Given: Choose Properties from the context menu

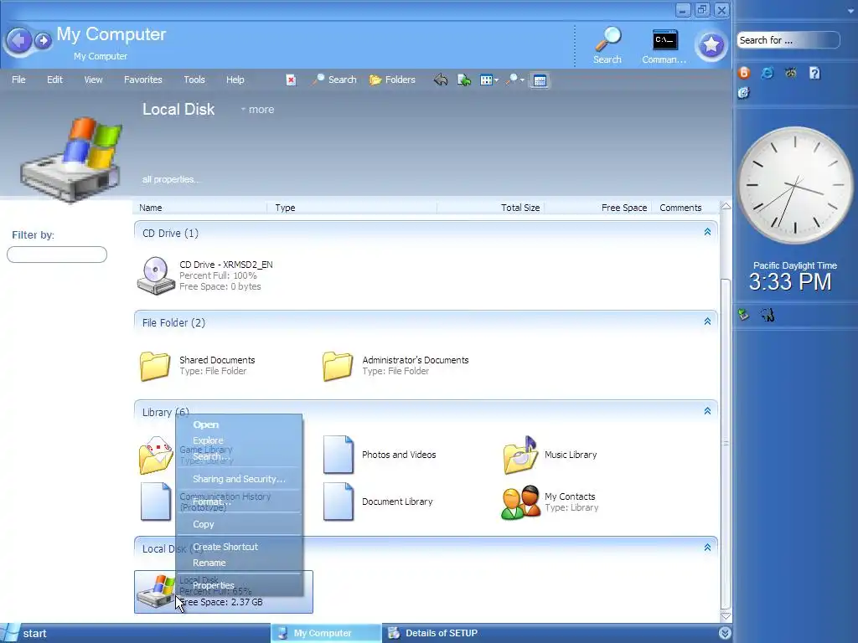Looking at the screenshot, I should 239,585.
